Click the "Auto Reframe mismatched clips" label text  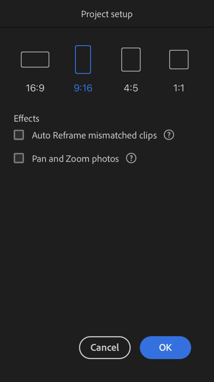click(x=94, y=135)
